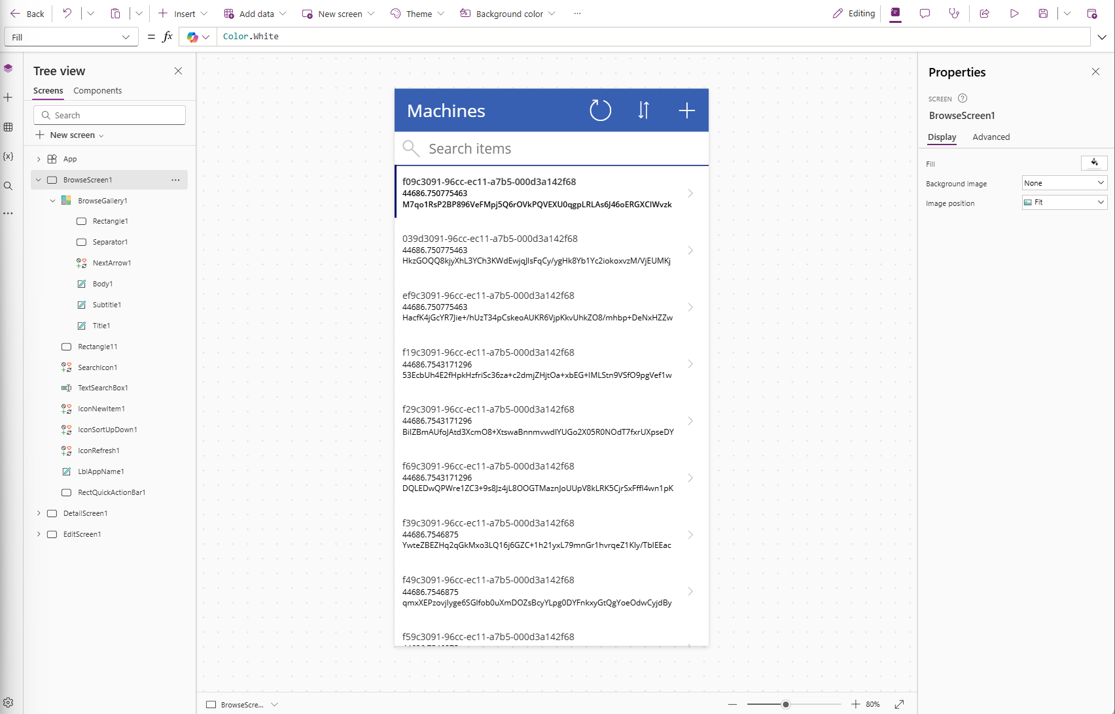1115x714 pixels.
Task: Open the Tree view panel from left rail
Action: (x=9, y=68)
